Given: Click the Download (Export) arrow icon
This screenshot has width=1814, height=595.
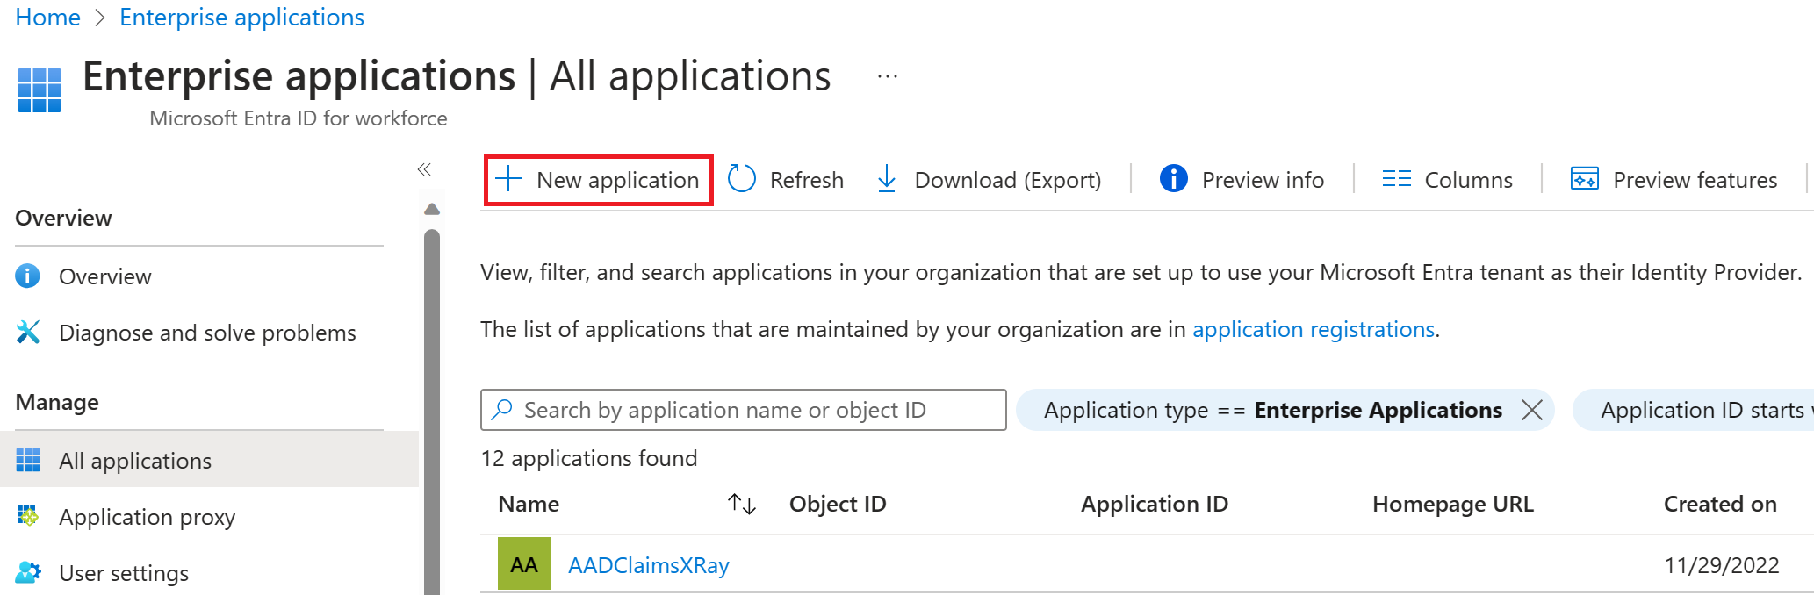Looking at the screenshot, I should [887, 179].
